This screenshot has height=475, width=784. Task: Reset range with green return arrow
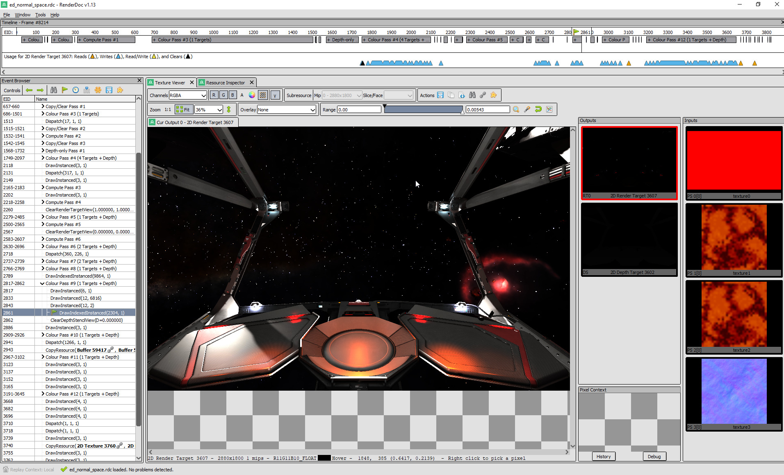pyautogui.click(x=538, y=109)
